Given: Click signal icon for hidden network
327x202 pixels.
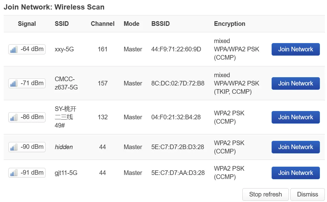Looking at the screenshot, I should coord(14,147).
